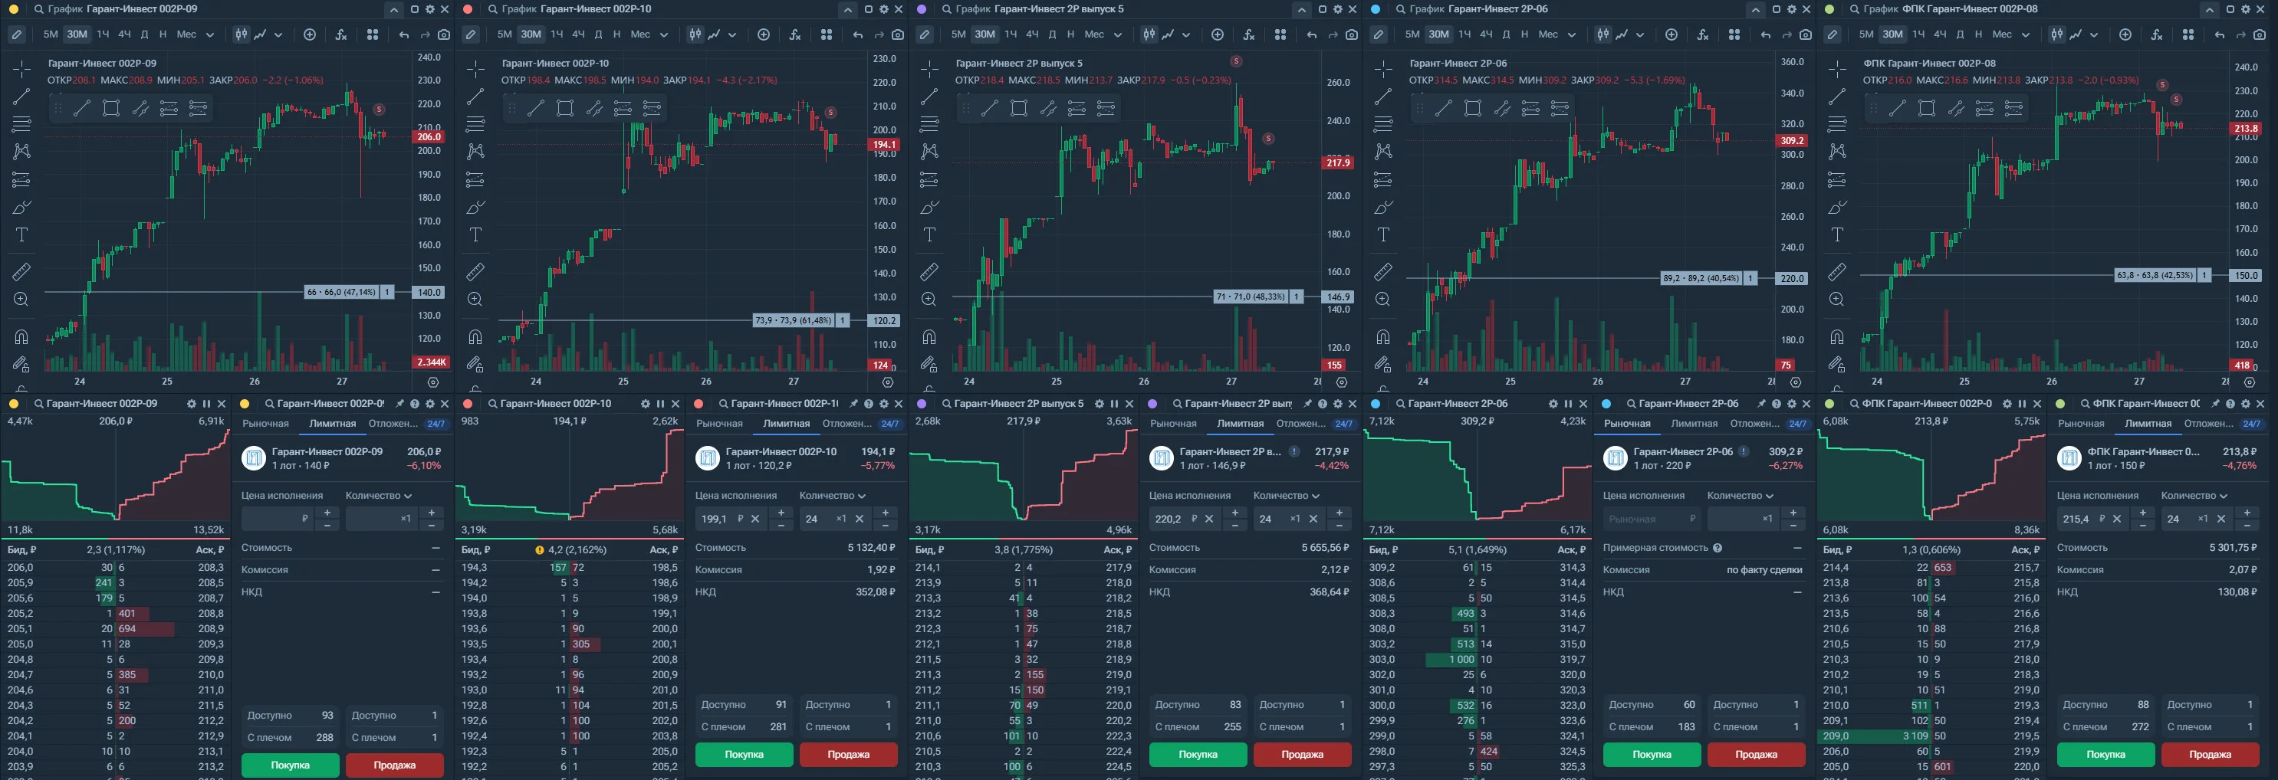
Task: Open the Отложен... tab in the 002P-10 order form
Action: click(x=847, y=424)
